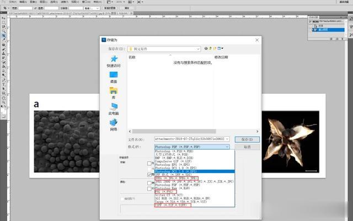Viewport: 353px width, 221px height.
Task: Open the File (文件) menu
Action: pos(12,2)
